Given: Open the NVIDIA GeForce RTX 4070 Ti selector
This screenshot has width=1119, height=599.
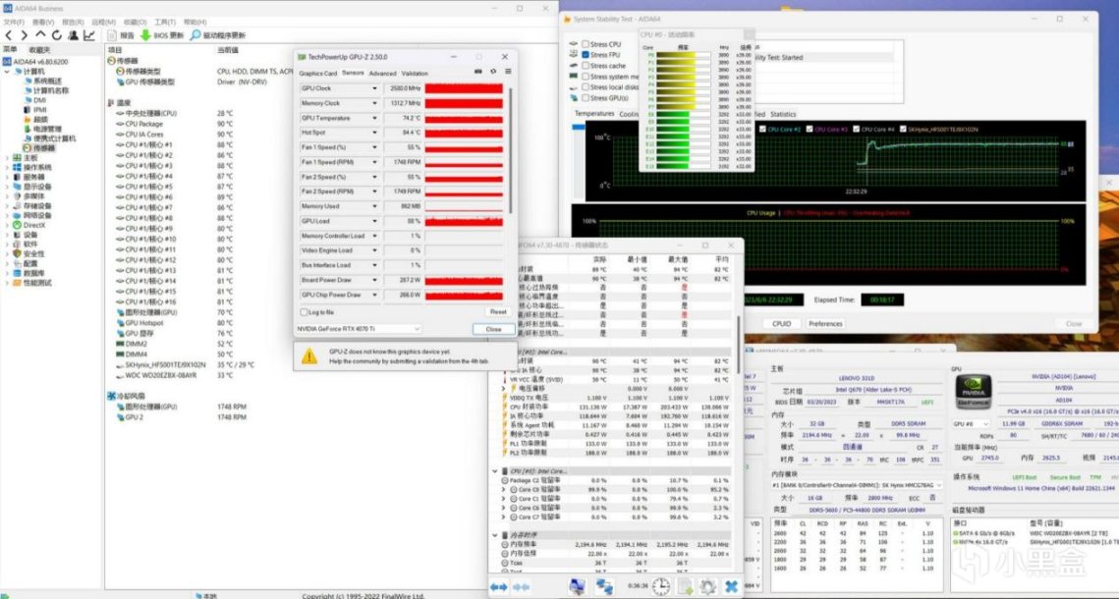Looking at the screenshot, I should click(x=360, y=329).
